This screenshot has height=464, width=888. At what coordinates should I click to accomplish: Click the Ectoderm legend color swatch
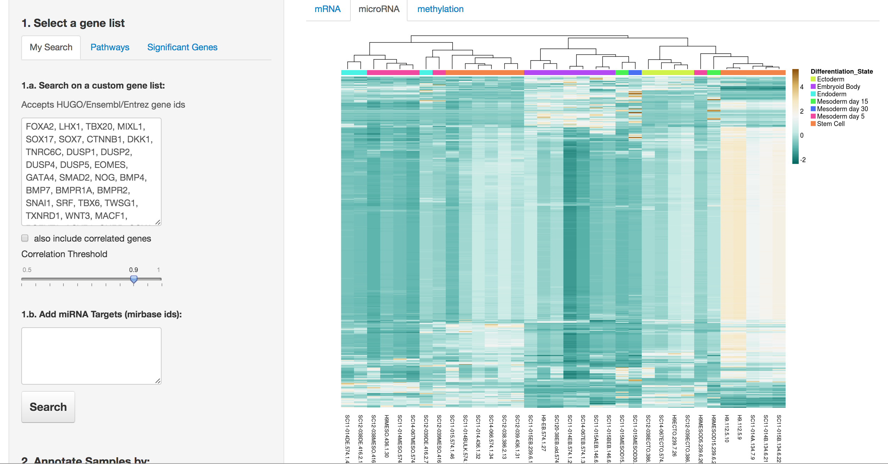(813, 79)
